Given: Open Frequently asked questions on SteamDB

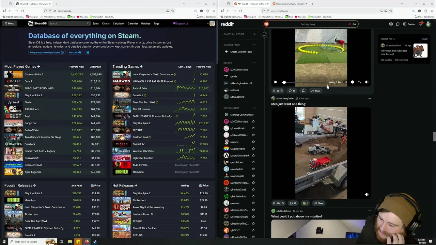Looking at the screenshot, I should pos(47,52).
